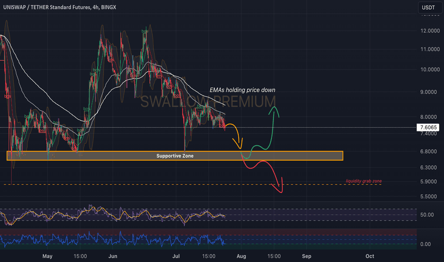Click the Jun date label

pos(113,256)
